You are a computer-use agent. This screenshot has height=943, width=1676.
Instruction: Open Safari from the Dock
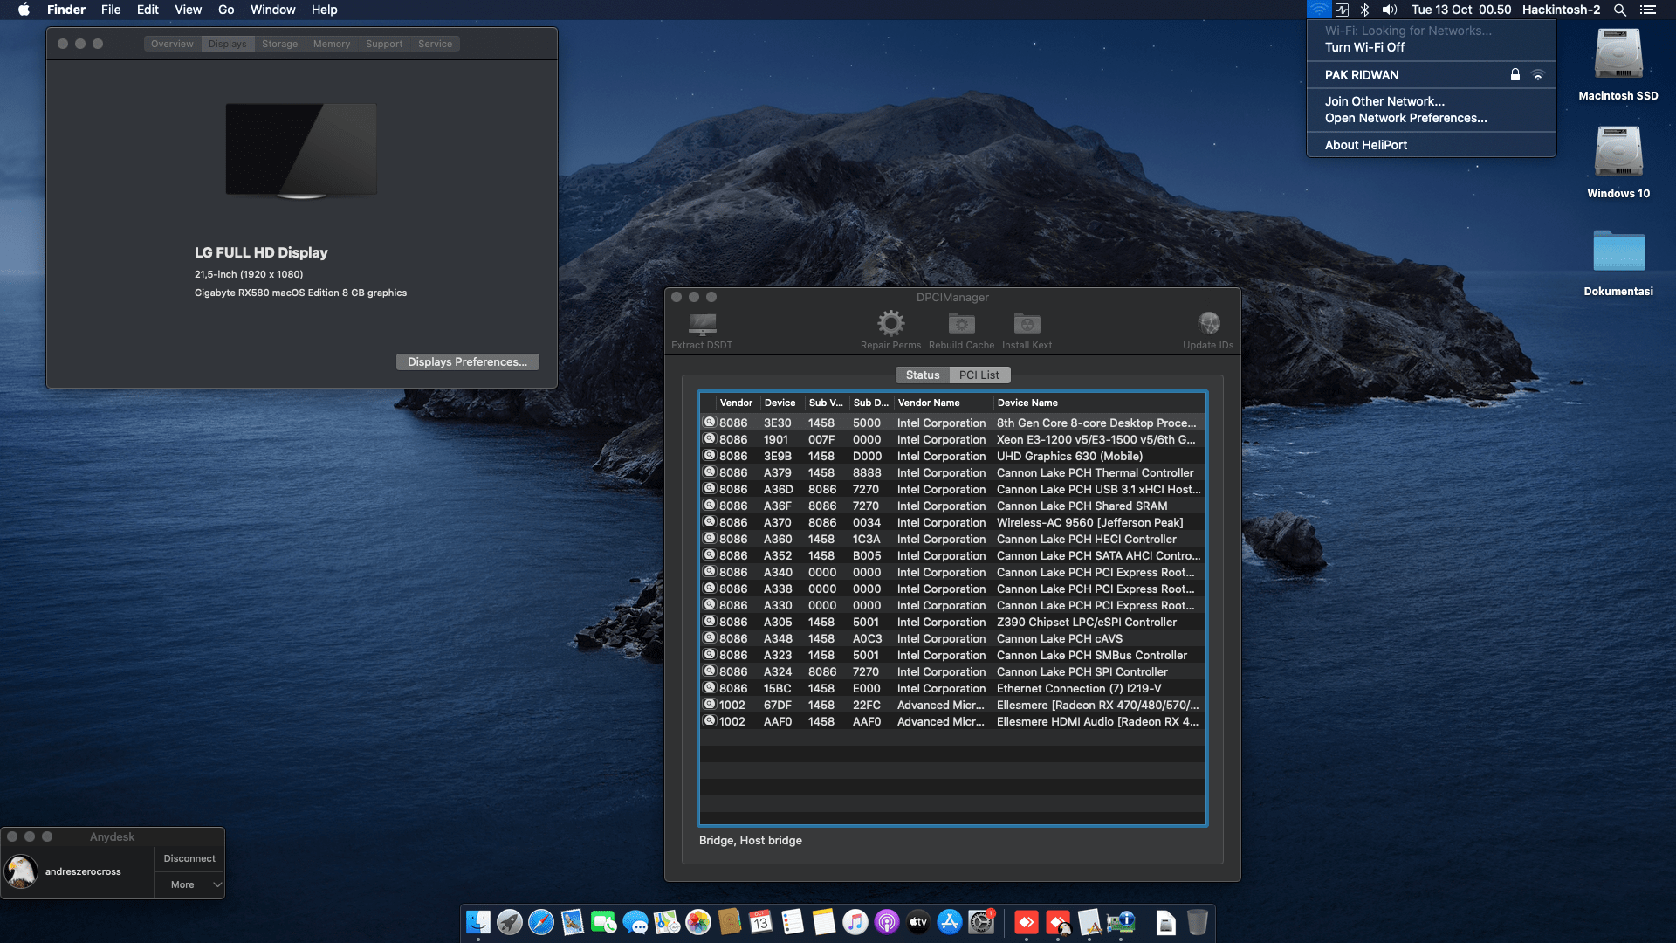541,922
